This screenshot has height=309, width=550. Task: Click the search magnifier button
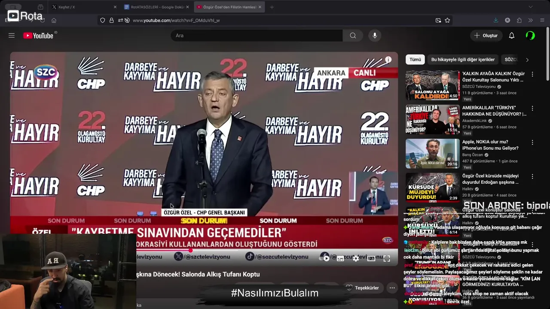pos(353,36)
